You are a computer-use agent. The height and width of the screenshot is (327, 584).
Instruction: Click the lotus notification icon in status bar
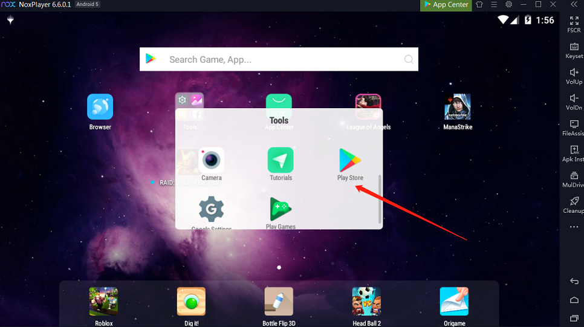click(x=10, y=20)
